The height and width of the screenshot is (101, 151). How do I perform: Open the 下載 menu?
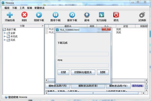(14, 8)
